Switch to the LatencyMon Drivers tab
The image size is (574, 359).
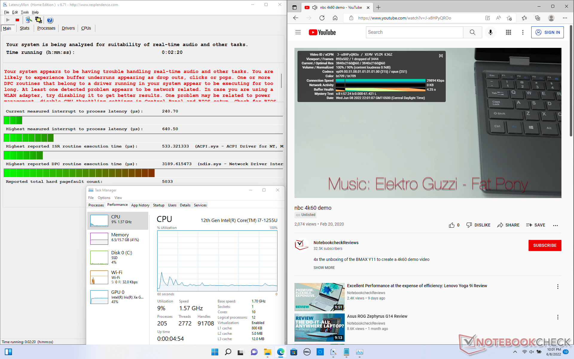coord(68,28)
